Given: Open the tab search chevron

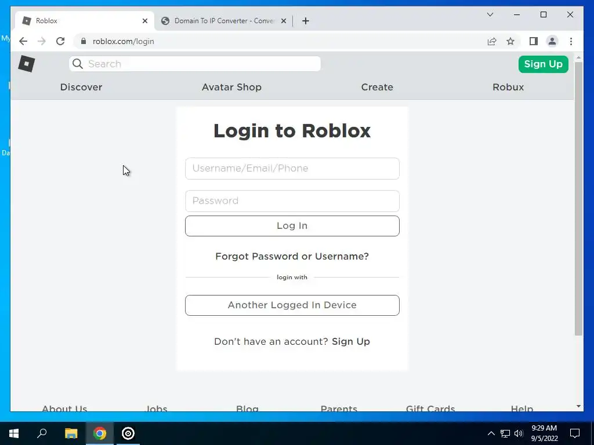Looking at the screenshot, I should click(490, 14).
